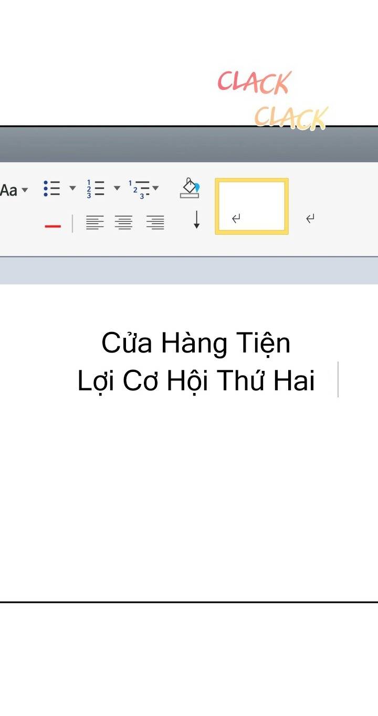Screen dimensions: 378x716
Task: Expand the bullet list style dropdown
Action: pyautogui.click(x=72, y=188)
